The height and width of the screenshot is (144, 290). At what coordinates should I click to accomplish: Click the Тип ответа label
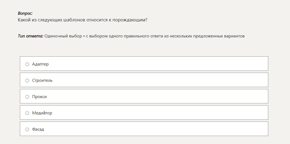(30, 36)
